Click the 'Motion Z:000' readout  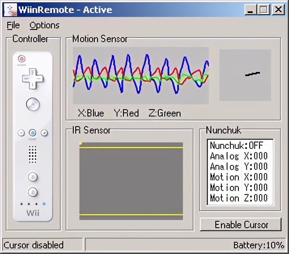click(x=239, y=198)
